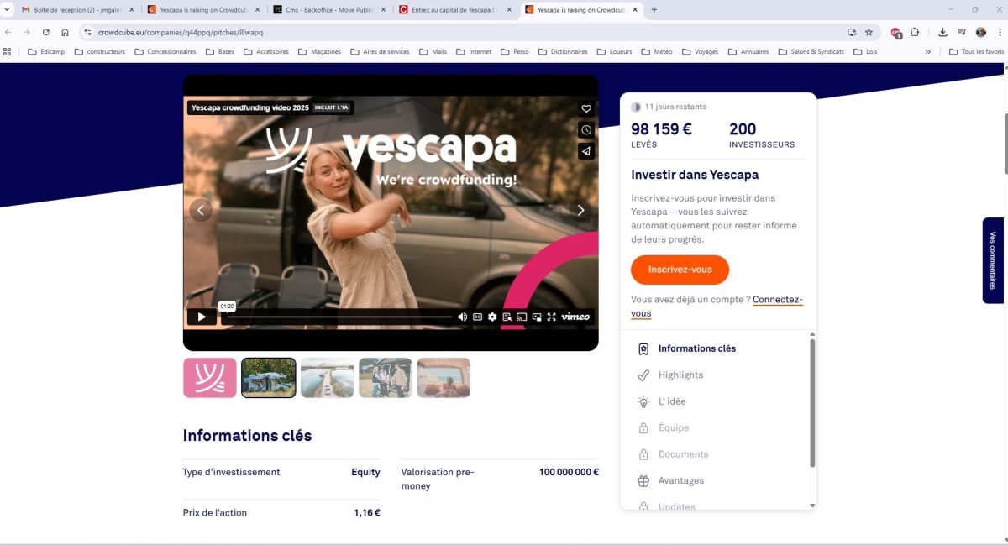The width and height of the screenshot is (1008, 545).
Task: Click the orange Inscrivez-vous button
Action: coord(680,270)
